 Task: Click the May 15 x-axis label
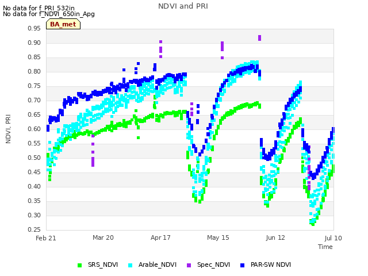click(218, 237)
